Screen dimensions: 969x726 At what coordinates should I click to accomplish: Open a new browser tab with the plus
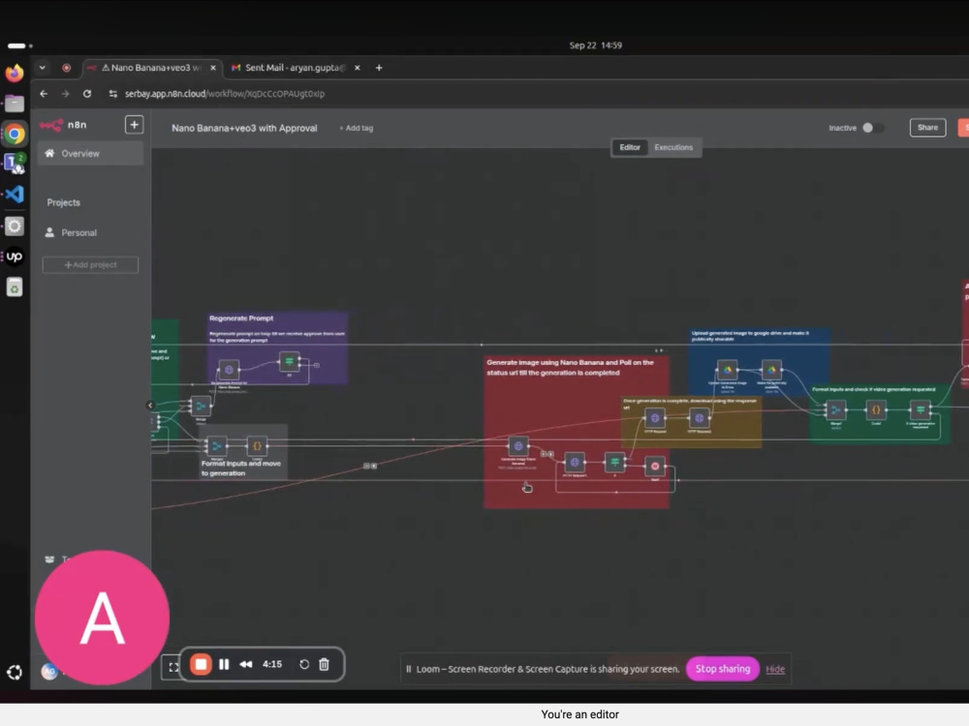[x=379, y=68]
